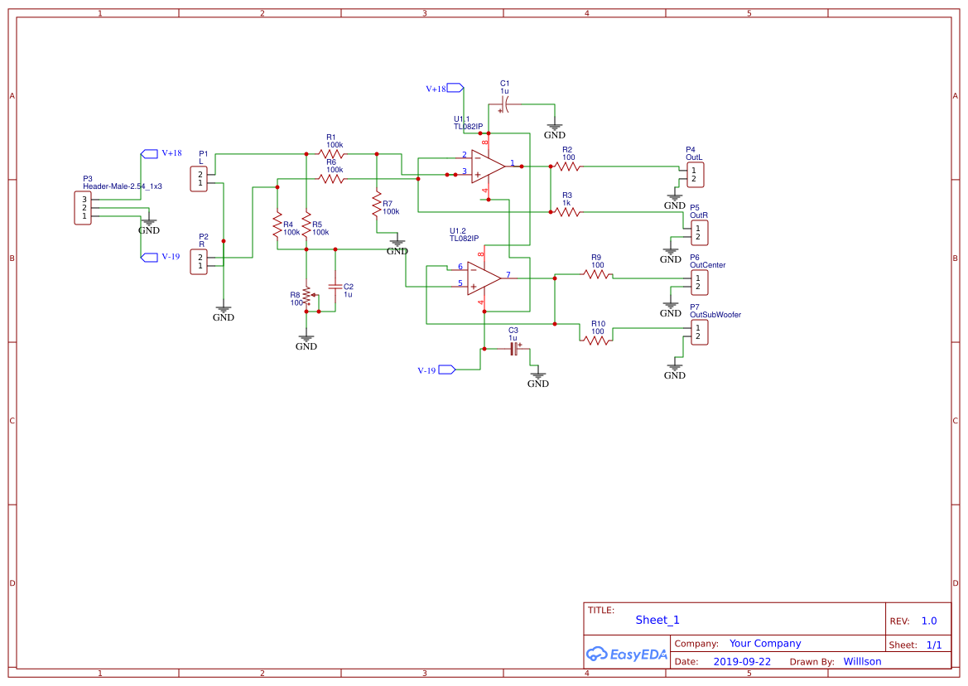Select the Date 2019-09-22 field
Viewport: 968px width, 686px height.
coord(744,661)
